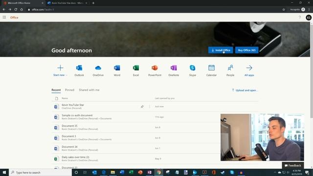Click the Windows taskbar search box
Image resolution: width=313 pixels, height=176 pixels.
click(40, 173)
